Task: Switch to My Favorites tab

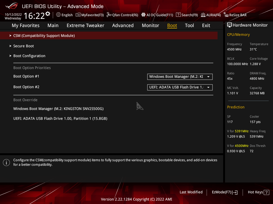Action: coord(26,25)
